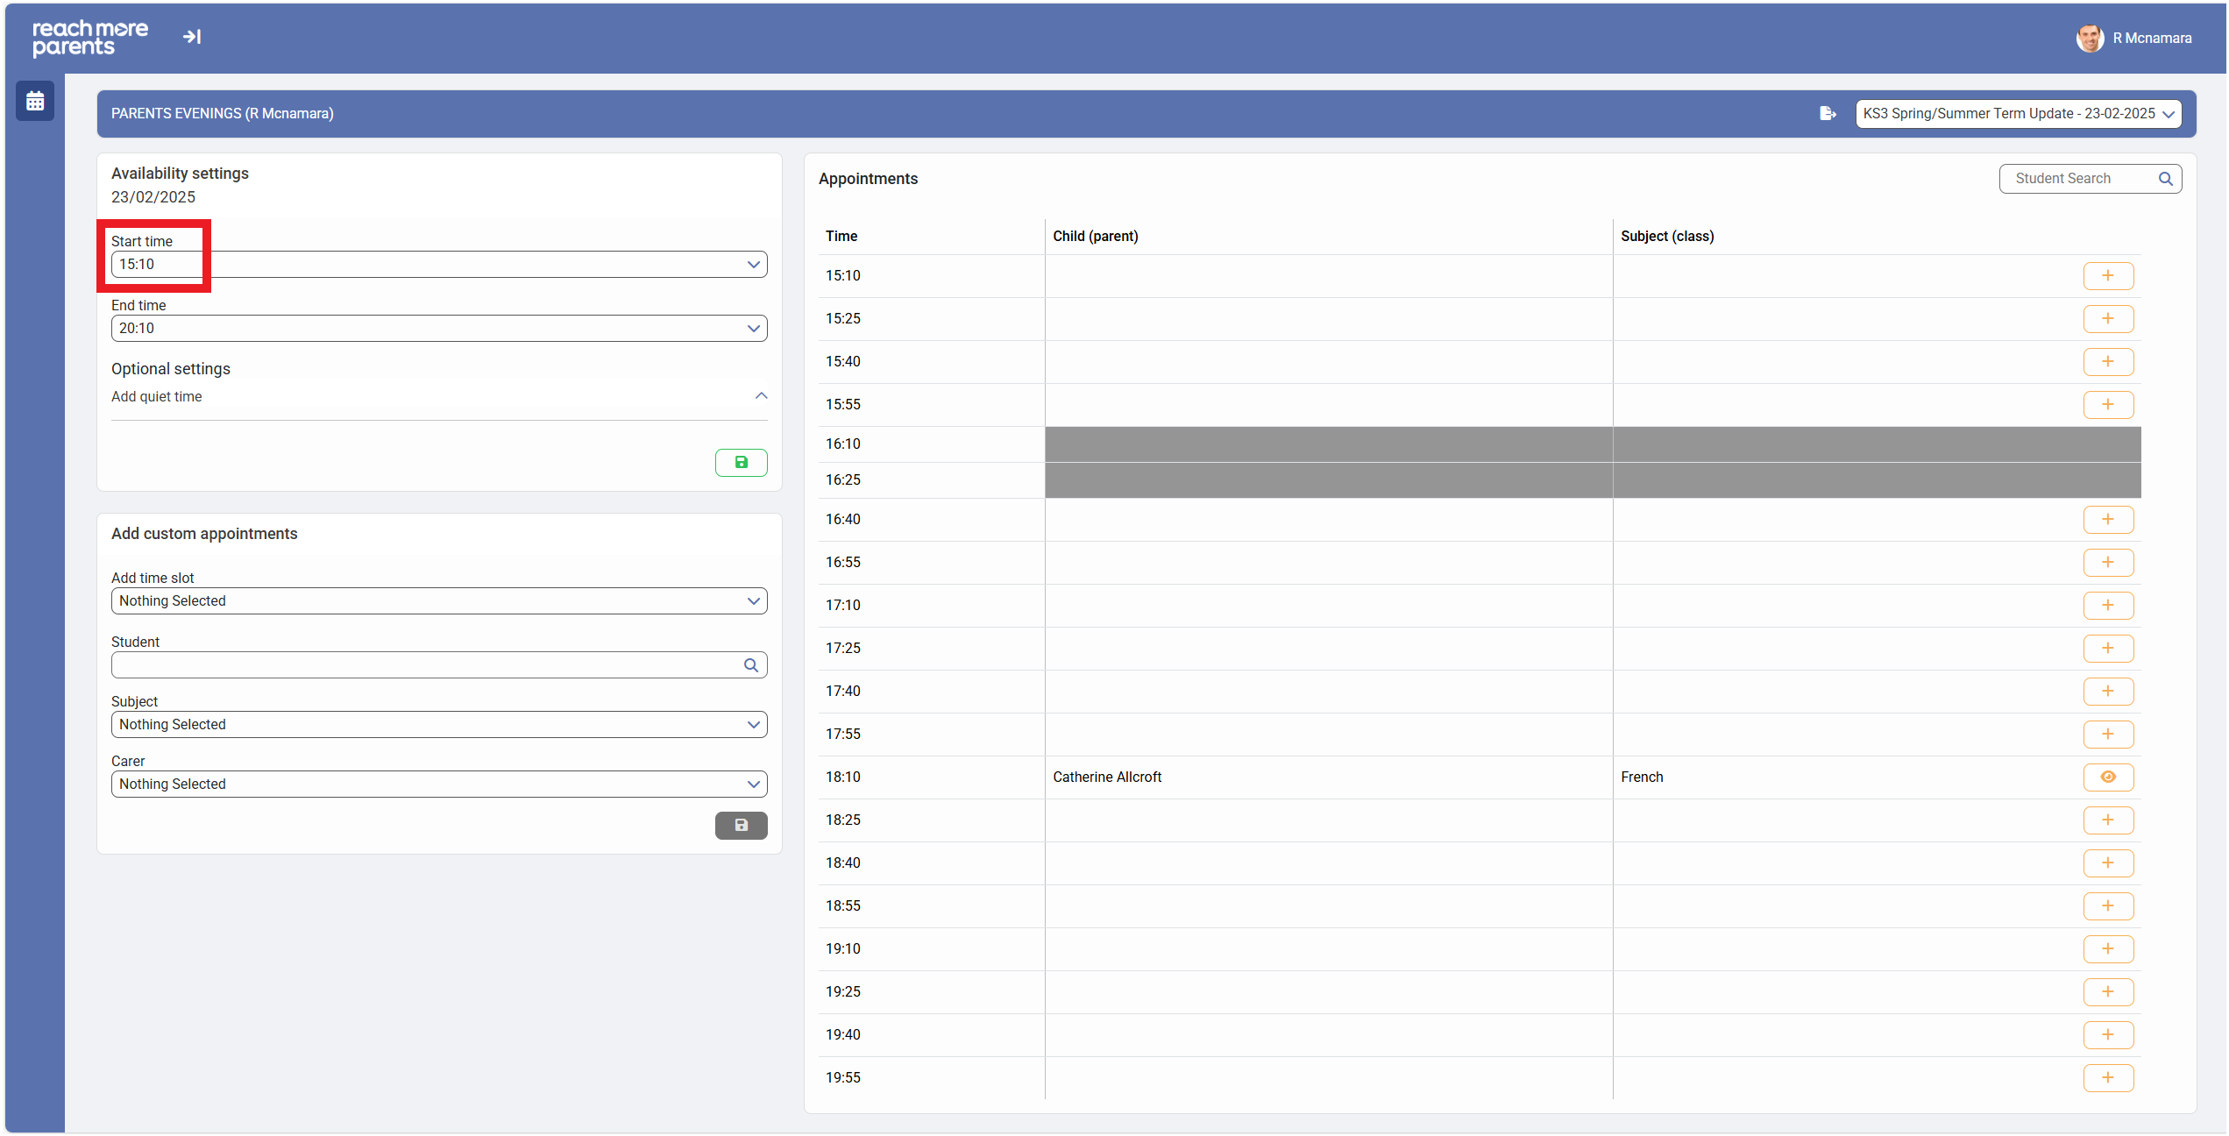View Catherine Allcroft appointment eye icon
The width and height of the screenshot is (2229, 1136).
tap(2108, 777)
